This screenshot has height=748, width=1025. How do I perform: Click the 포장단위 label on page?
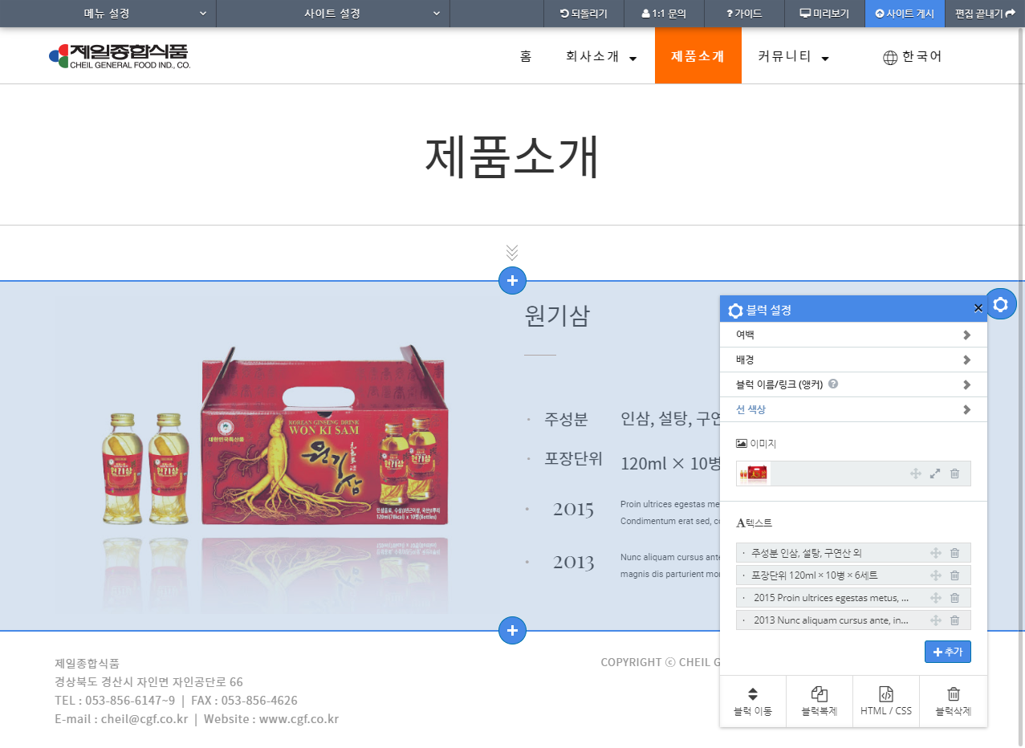tap(573, 458)
